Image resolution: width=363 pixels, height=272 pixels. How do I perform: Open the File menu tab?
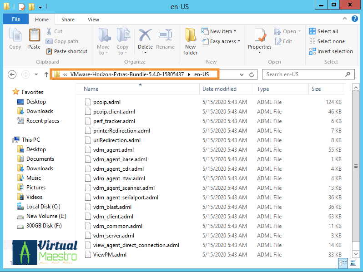click(x=16, y=20)
